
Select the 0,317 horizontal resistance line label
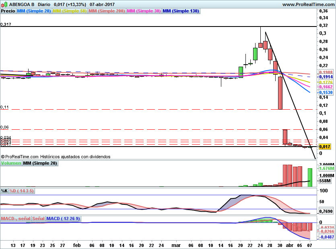pos(6,24)
